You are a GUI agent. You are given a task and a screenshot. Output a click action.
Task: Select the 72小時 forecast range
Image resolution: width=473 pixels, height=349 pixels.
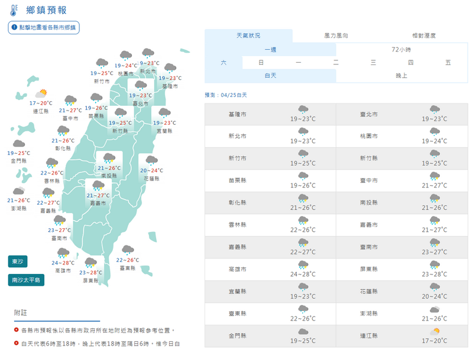(401, 50)
